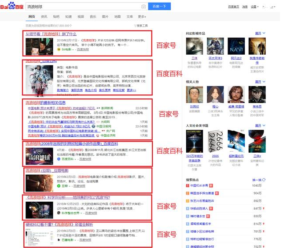This screenshot has height=248, width=283.
Task: Open 搜索工具 search tools filter
Action: coord(141,26)
